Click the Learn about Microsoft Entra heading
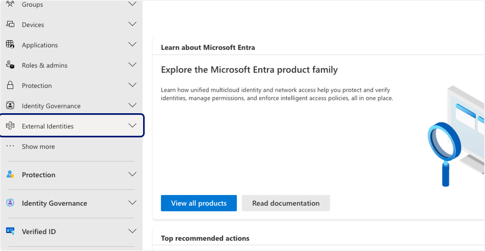This screenshot has width=485, height=251. [208, 48]
